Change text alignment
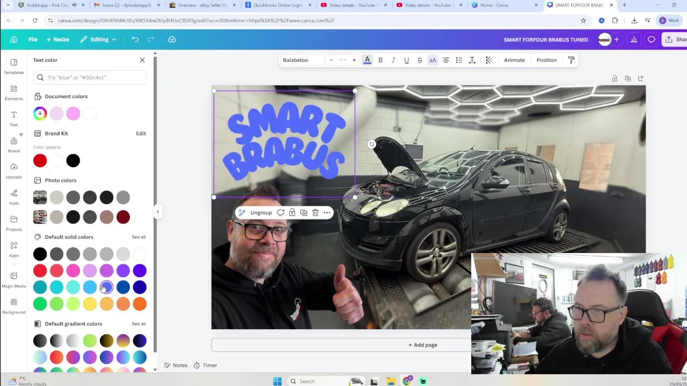The image size is (687, 386). click(445, 60)
